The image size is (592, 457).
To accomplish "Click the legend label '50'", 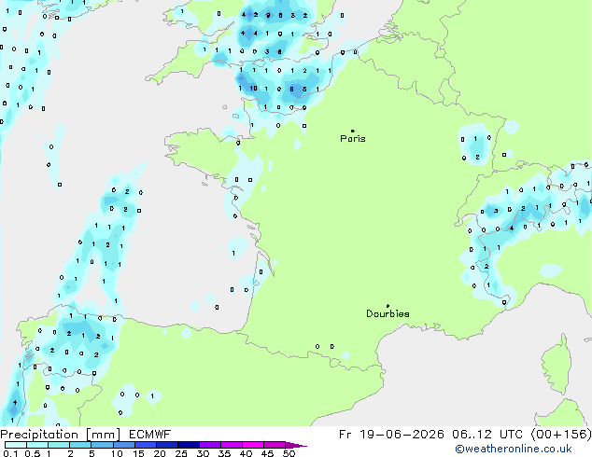I will pyautogui.click(x=289, y=453).
